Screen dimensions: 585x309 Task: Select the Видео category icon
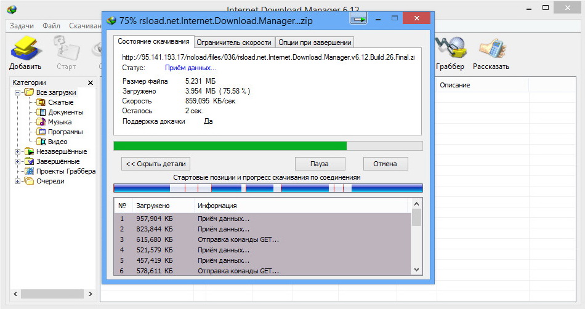coord(41,142)
